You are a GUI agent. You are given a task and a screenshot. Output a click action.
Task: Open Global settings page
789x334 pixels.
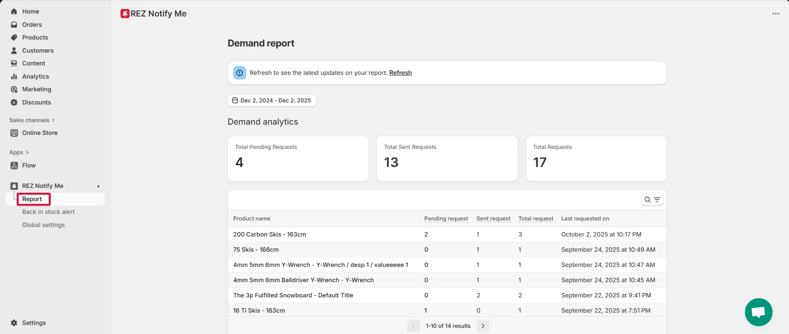43,225
